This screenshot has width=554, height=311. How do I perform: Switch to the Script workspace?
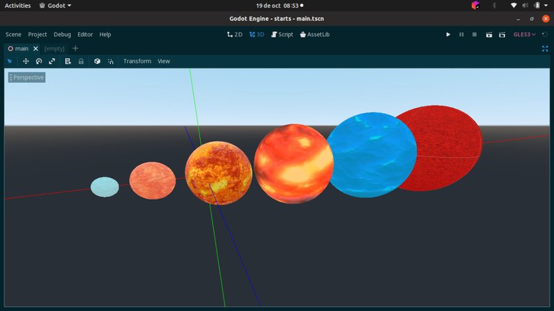click(281, 34)
